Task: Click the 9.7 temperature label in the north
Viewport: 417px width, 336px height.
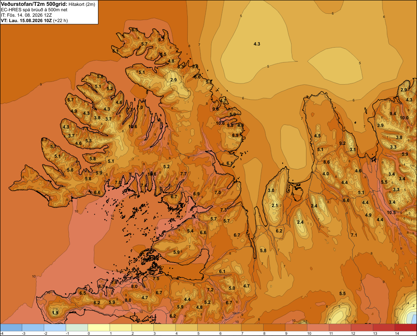Action: (161, 40)
